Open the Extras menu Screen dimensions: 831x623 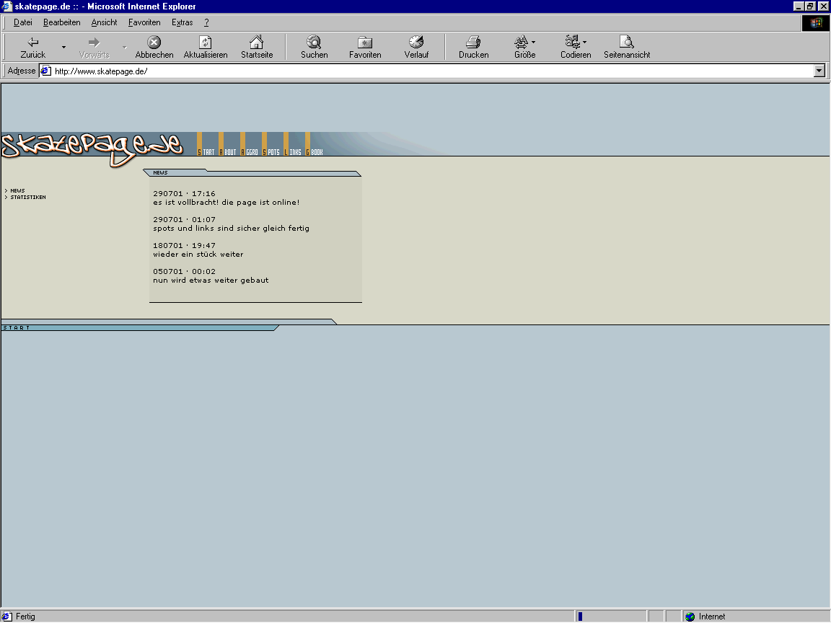coord(182,22)
